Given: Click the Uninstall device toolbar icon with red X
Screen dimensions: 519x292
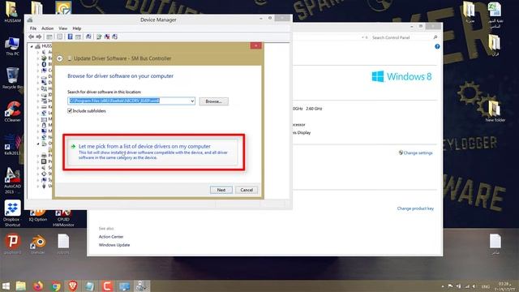Looking at the screenshot, I should click(107, 36).
